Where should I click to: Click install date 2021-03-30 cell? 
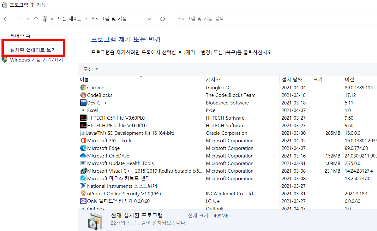tap(294, 133)
